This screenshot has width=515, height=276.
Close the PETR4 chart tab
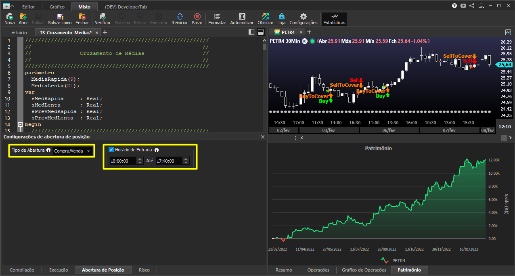point(301,32)
